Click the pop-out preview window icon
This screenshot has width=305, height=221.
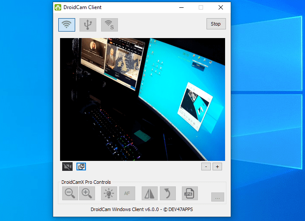coord(81,167)
